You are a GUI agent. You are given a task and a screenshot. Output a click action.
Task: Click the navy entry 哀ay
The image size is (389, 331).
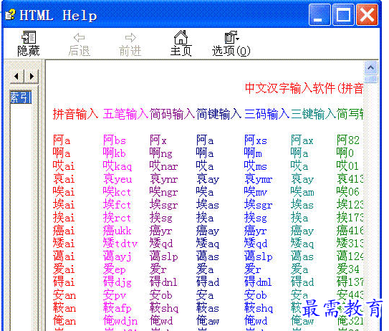pyautogui.click(x=208, y=179)
